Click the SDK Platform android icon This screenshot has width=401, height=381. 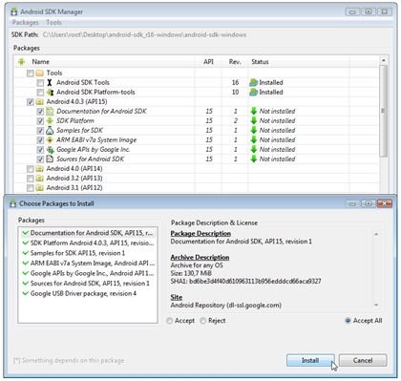pyautogui.click(x=50, y=121)
